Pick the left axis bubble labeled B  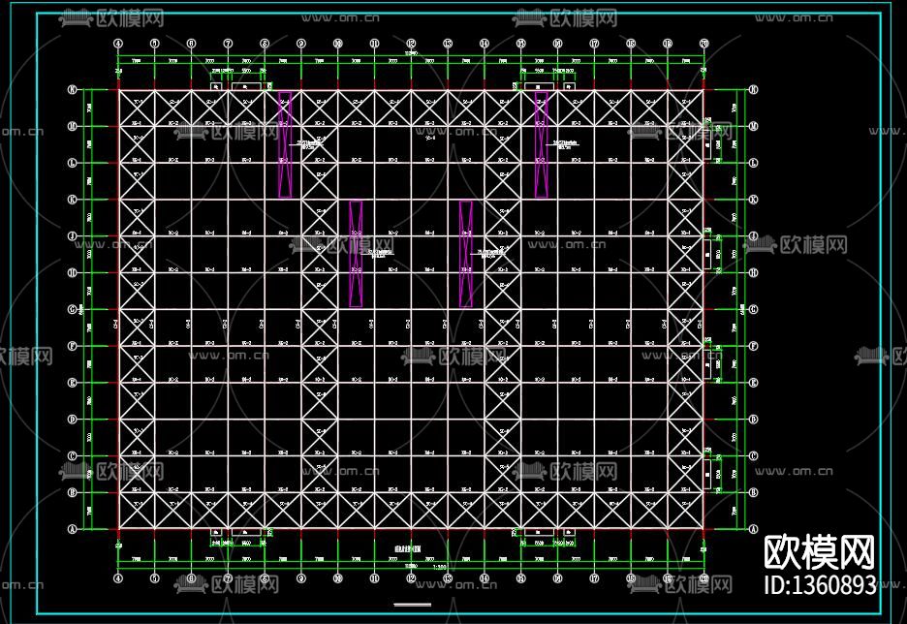73,493
